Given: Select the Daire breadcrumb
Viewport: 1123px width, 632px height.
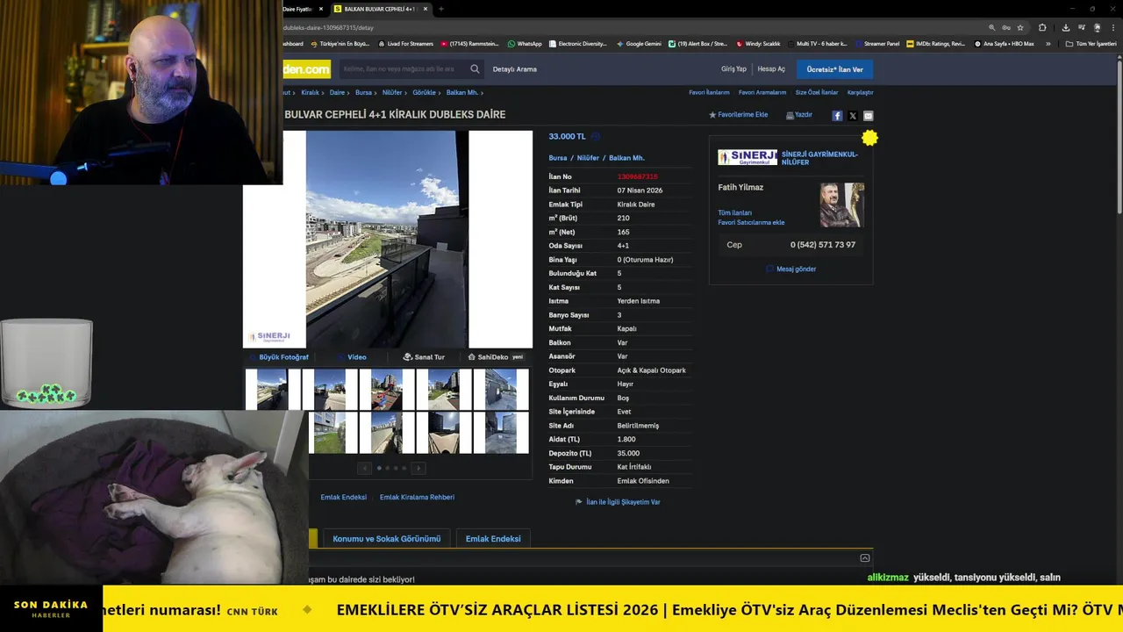Looking at the screenshot, I should click(x=337, y=92).
